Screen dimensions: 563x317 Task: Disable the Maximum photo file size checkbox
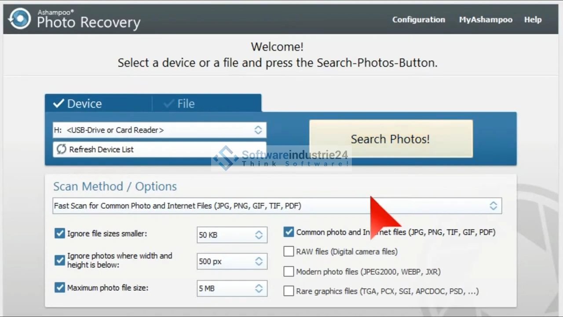tap(60, 288)
